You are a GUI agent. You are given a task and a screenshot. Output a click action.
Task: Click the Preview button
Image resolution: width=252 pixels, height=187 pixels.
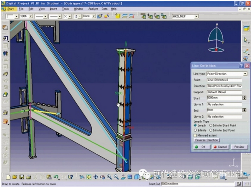click(239, 147)
